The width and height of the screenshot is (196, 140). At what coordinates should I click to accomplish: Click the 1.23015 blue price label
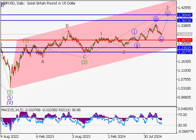pyautogui.click(x=185, y=48)
